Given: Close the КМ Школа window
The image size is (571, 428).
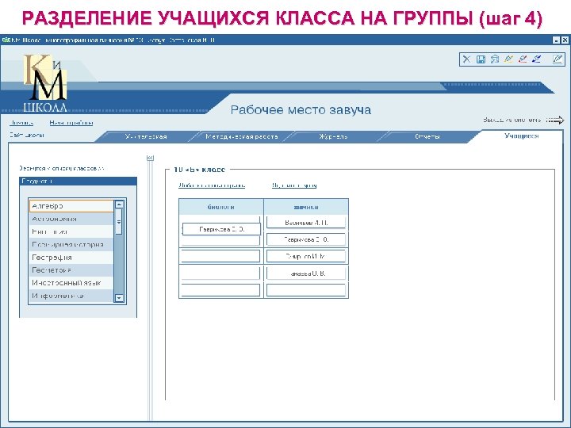Looking at the screenshot, I should tap(565, 40).
